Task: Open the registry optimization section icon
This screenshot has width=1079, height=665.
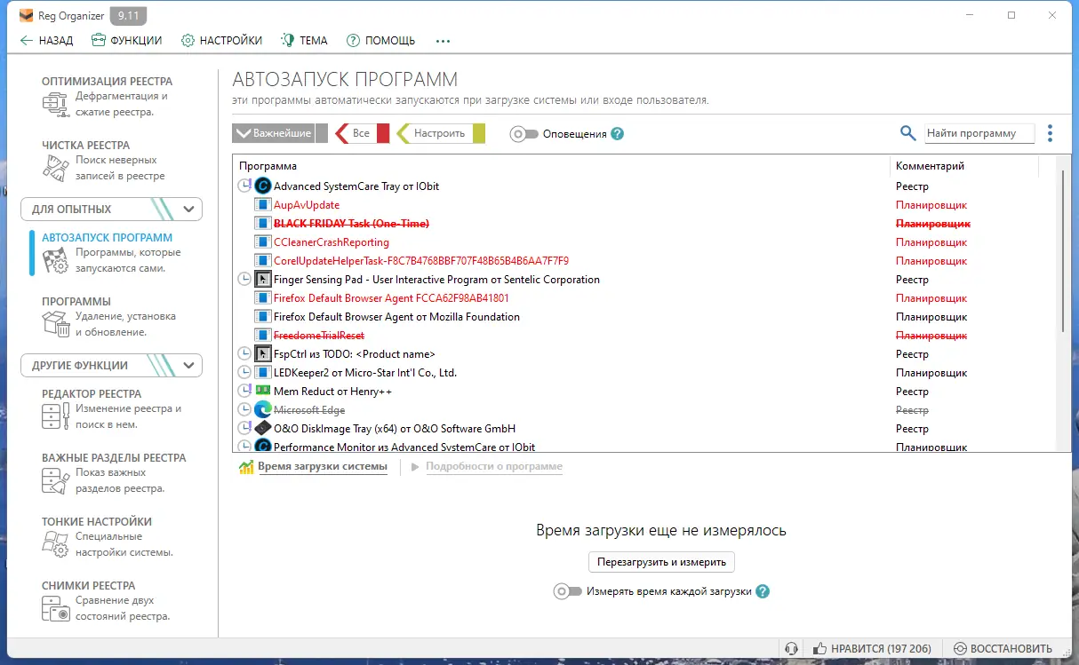Action: coord(56,105)
